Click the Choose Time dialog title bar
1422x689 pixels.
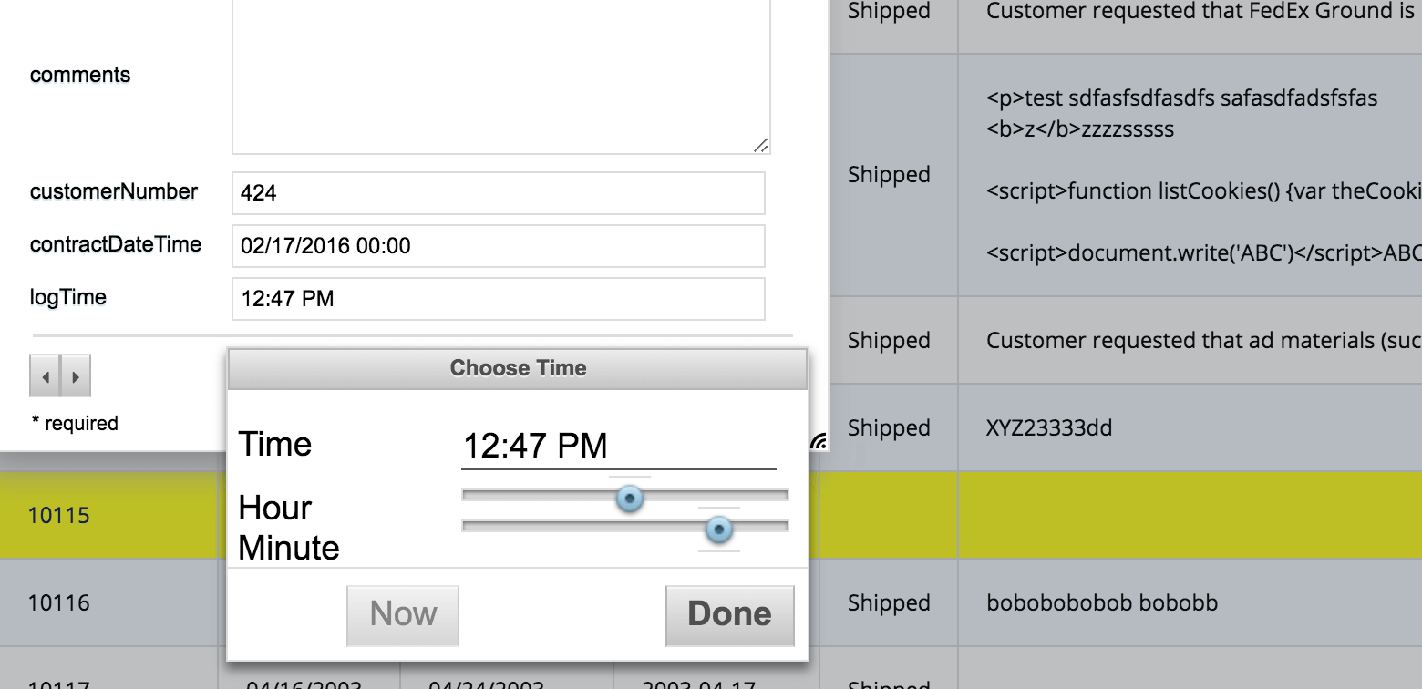click(x=518, y=369)
